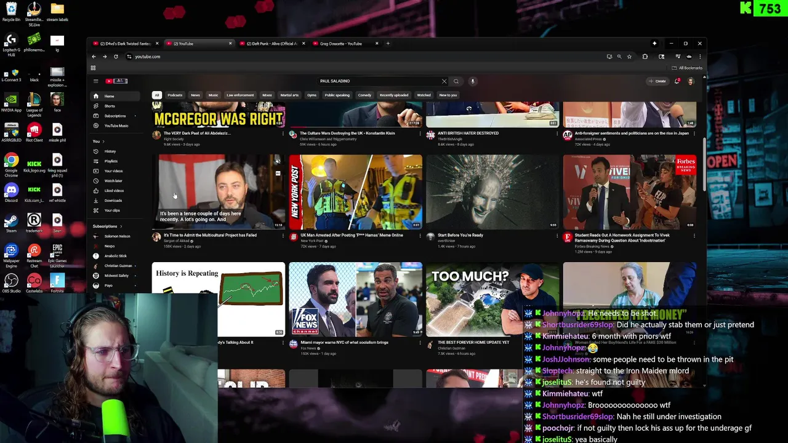Open OBS Studio desktop shortcut
This screenshot has width=788, height=443.
(11, 284)
